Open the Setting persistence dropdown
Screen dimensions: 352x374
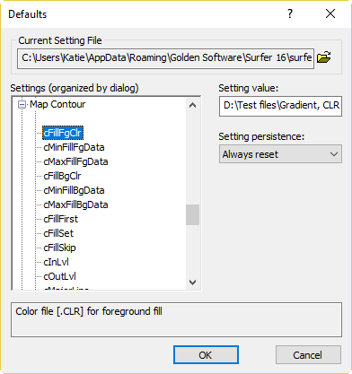pos(280,154)
